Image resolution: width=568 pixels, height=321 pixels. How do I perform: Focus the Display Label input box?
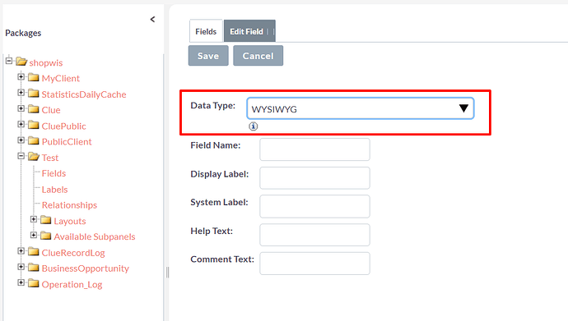tap(314, 177)
